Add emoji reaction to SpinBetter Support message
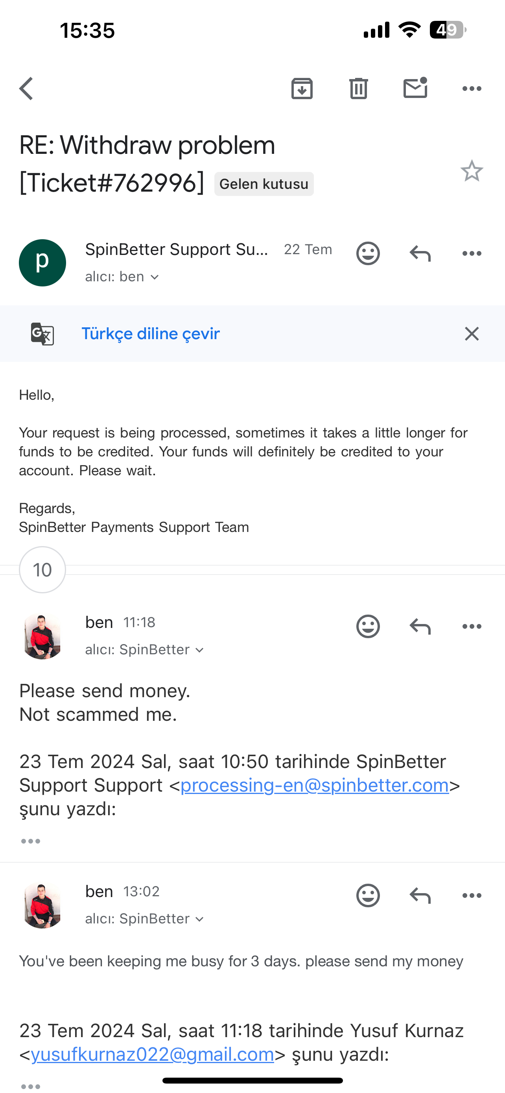Image resolution: width=505 pixels, height=1093 pixels. point(368,254)
